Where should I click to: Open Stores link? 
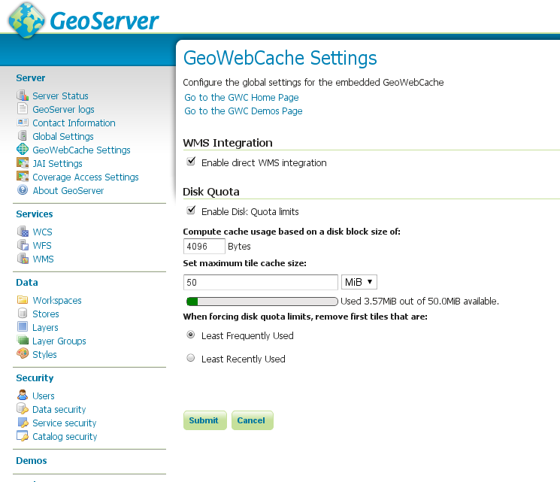(46, 314)
